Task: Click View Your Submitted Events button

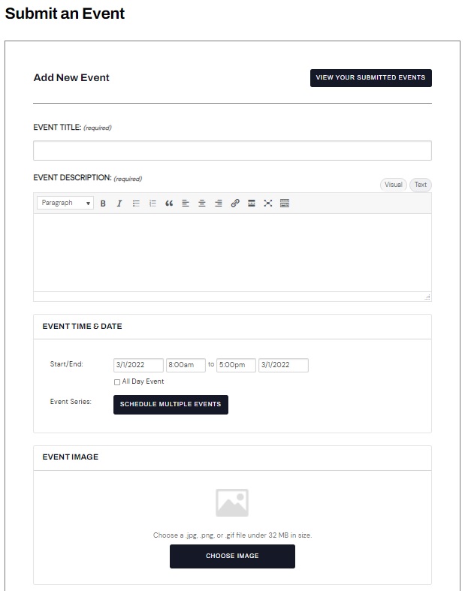Action: point(370,77)
